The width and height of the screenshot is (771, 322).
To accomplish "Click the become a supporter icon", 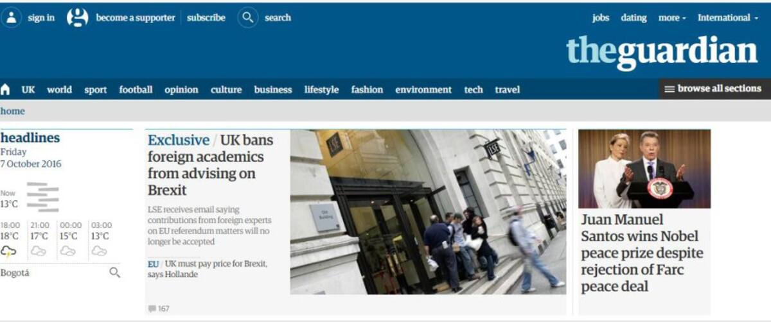I will pos(78,17).
